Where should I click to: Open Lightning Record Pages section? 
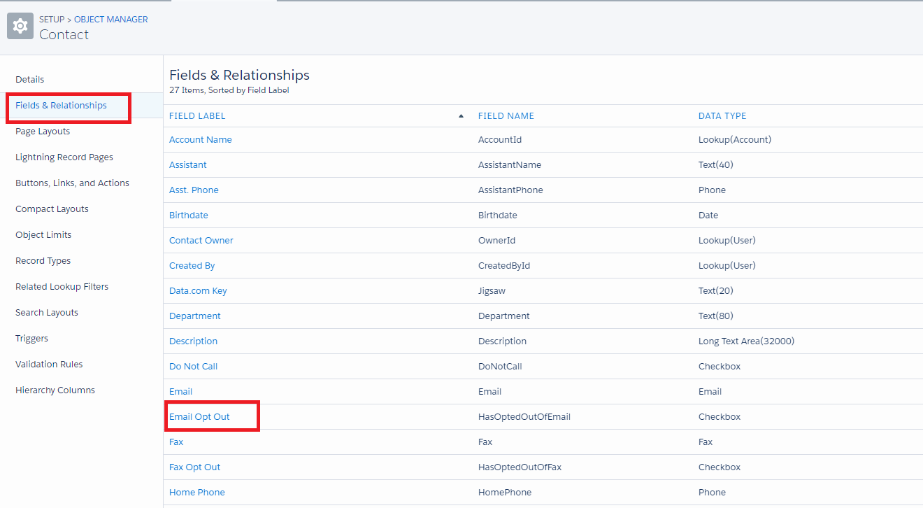(64, 157)
